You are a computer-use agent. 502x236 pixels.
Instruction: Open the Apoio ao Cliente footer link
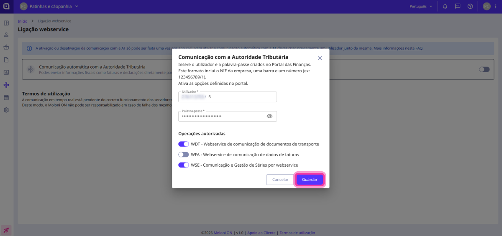coord(261,233)
